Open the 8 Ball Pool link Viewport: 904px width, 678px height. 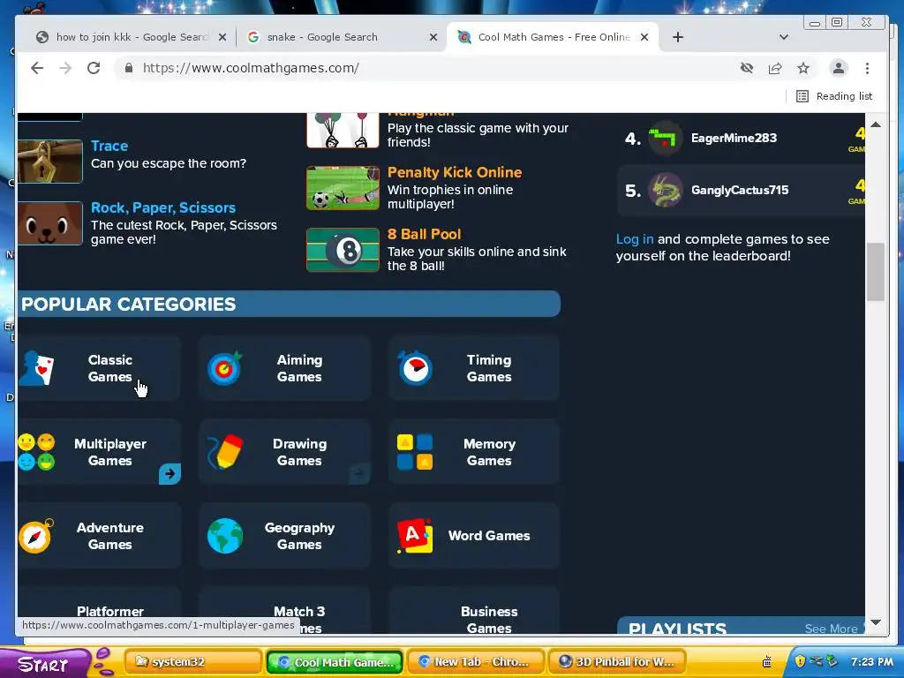(x=424, y=234)
